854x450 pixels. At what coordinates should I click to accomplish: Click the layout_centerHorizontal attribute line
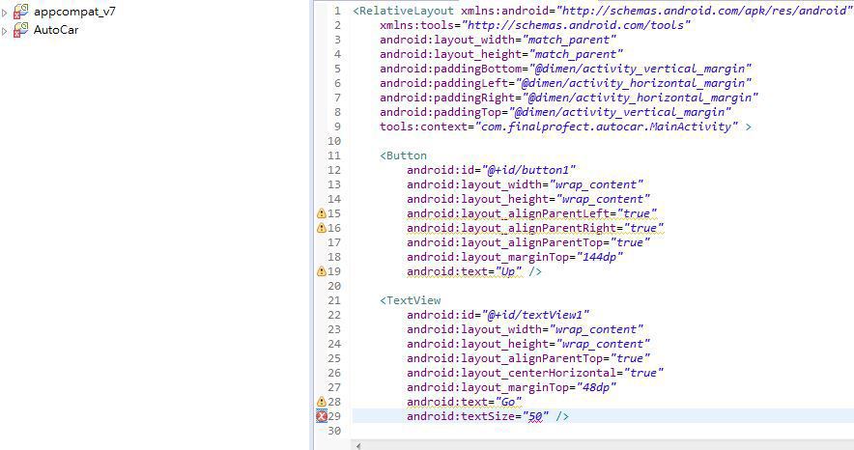point(535,373)
